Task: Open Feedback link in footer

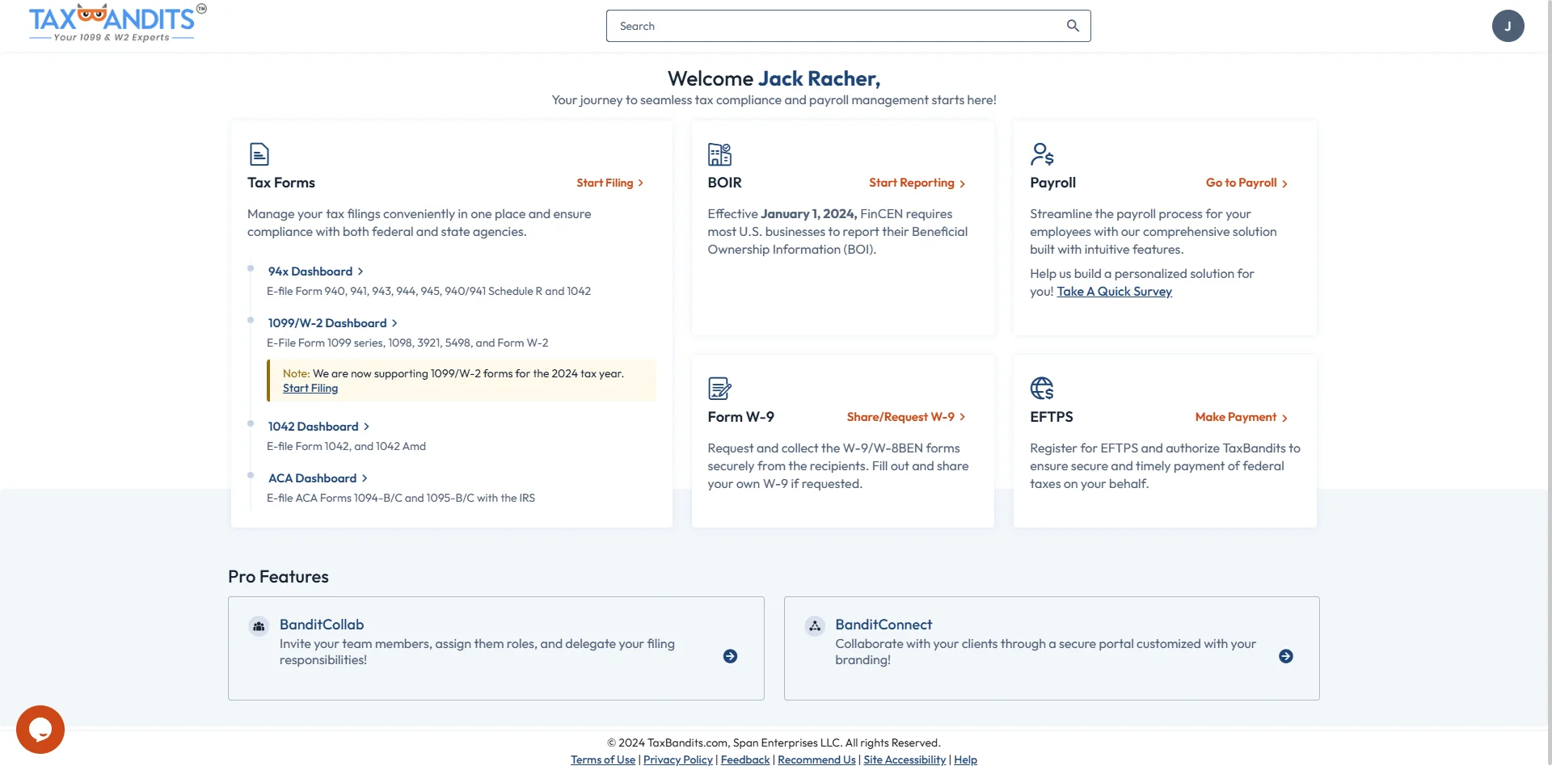Action: pos(745,759)
